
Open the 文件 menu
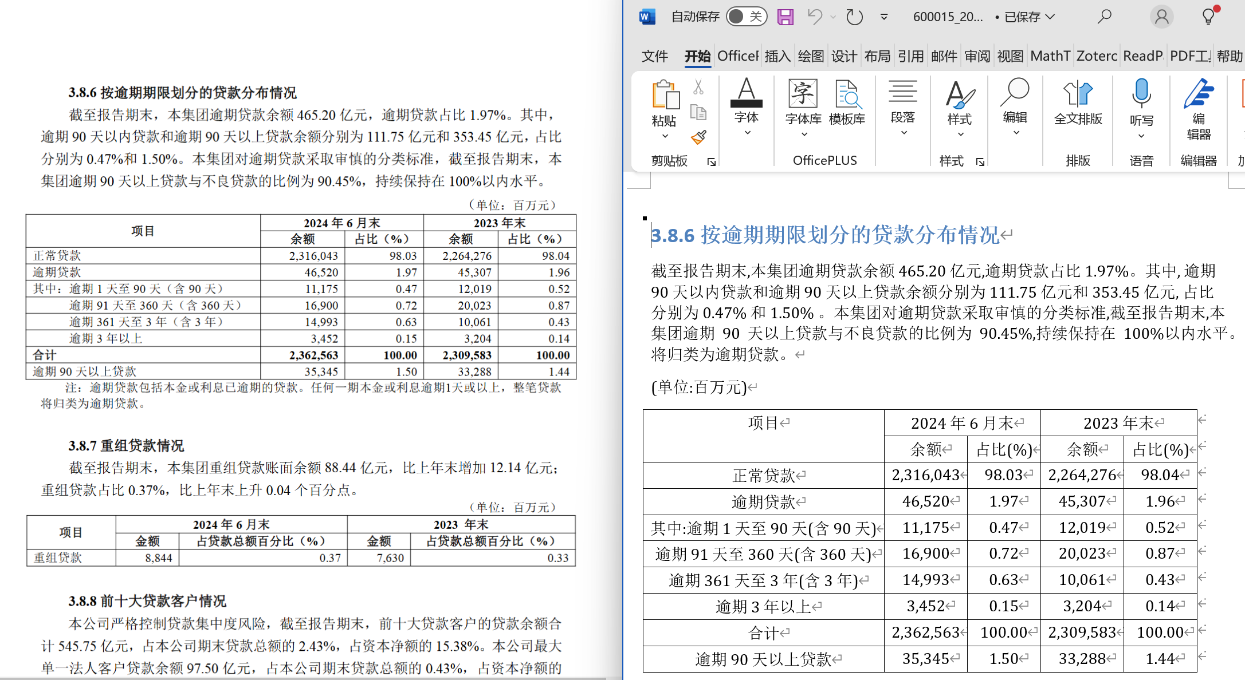tap(655, 56)
